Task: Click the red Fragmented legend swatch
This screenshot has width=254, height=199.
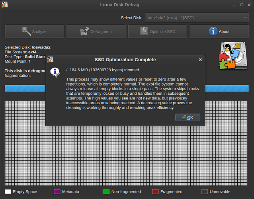Action: [155, 192]
